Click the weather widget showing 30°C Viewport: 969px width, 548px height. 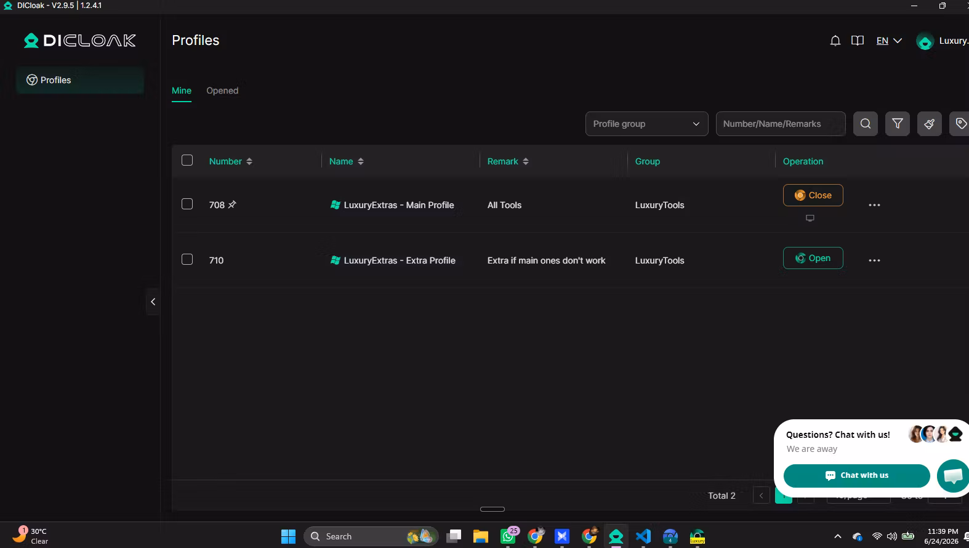tap(31, 536)
